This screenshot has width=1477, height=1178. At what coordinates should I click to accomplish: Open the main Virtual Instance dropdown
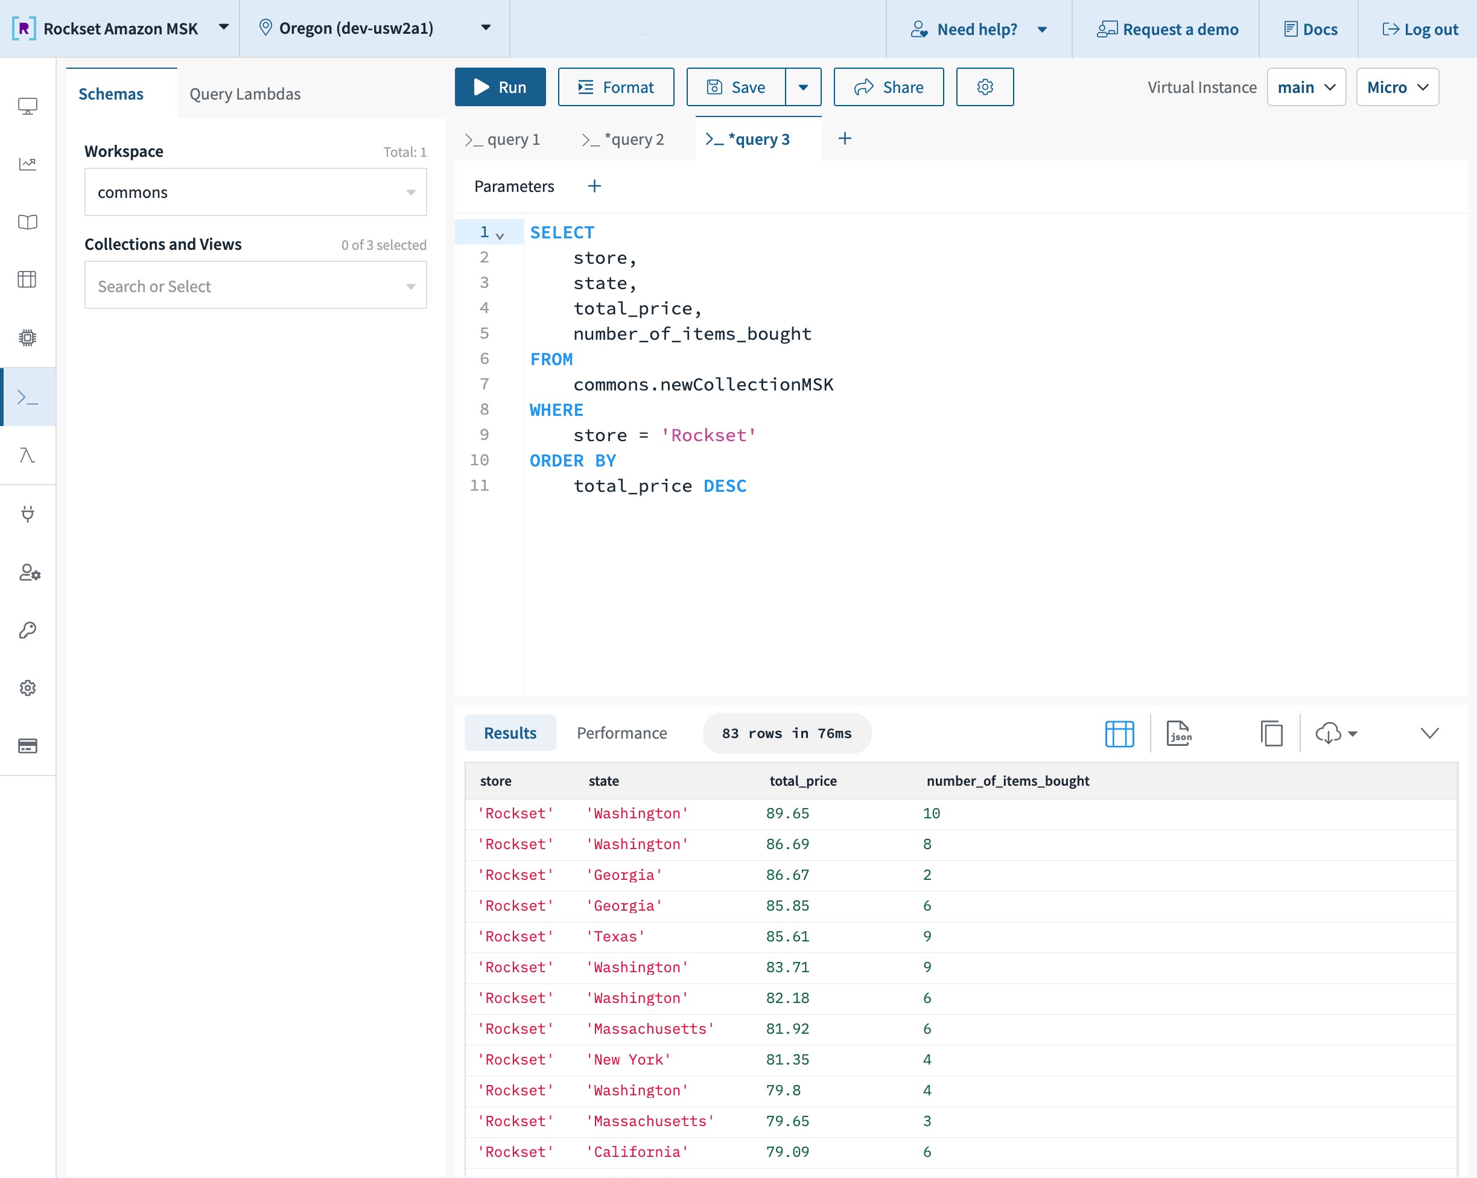coord(1306,87)
